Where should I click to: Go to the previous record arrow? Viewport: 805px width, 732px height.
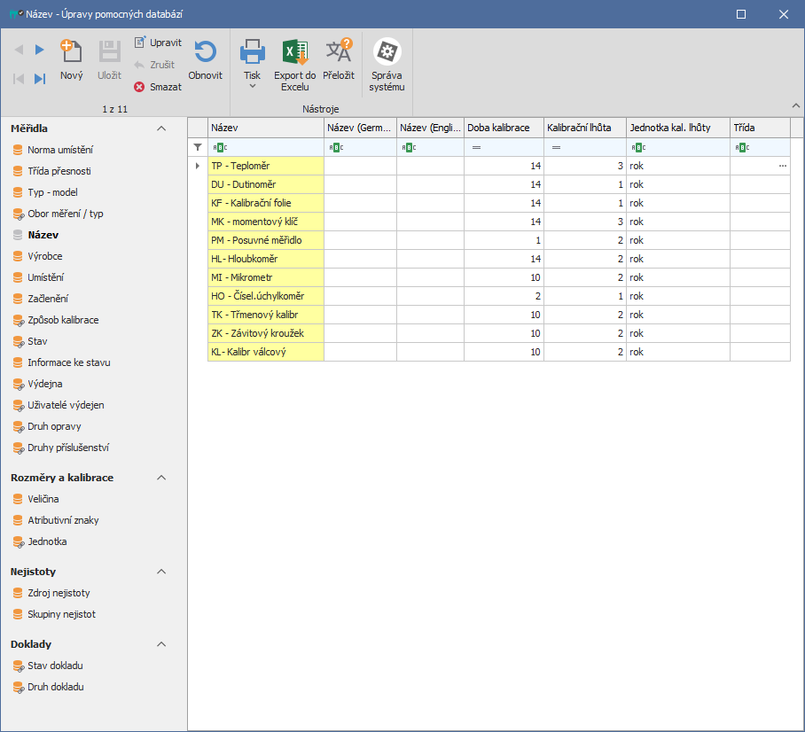(x=19, y=50)
